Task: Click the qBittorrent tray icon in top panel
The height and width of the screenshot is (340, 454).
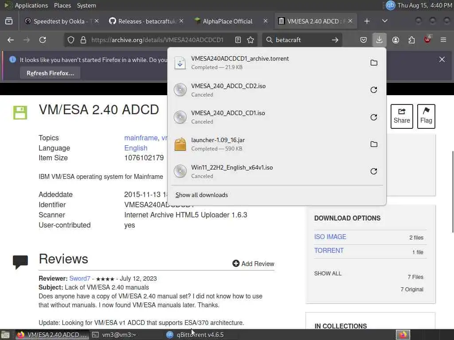Action: (x=390, y=5)
